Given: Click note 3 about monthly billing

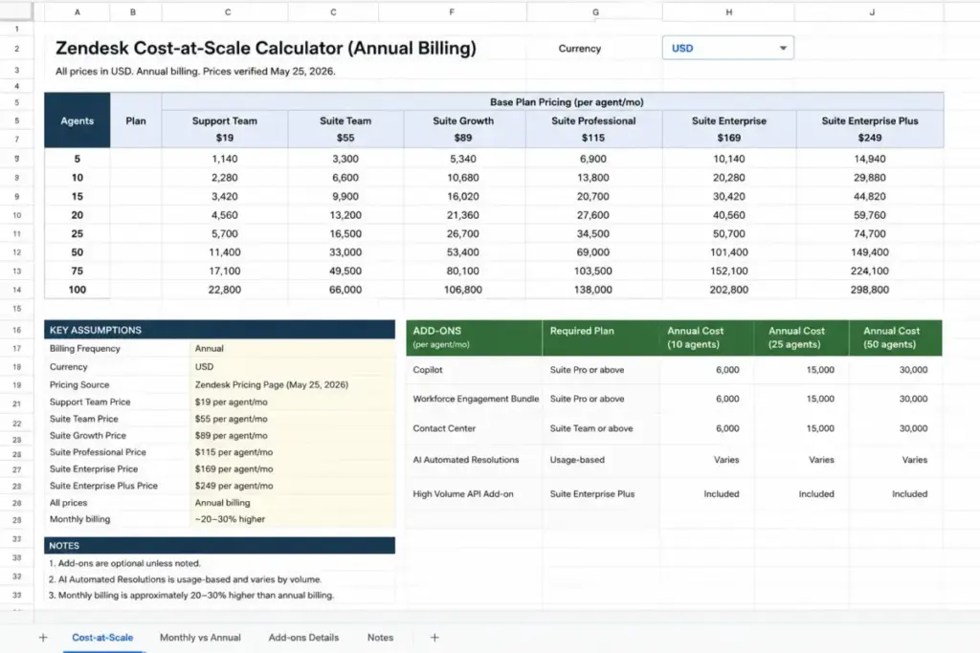Looking at the screenshot, I should click(x=191, y=595).
